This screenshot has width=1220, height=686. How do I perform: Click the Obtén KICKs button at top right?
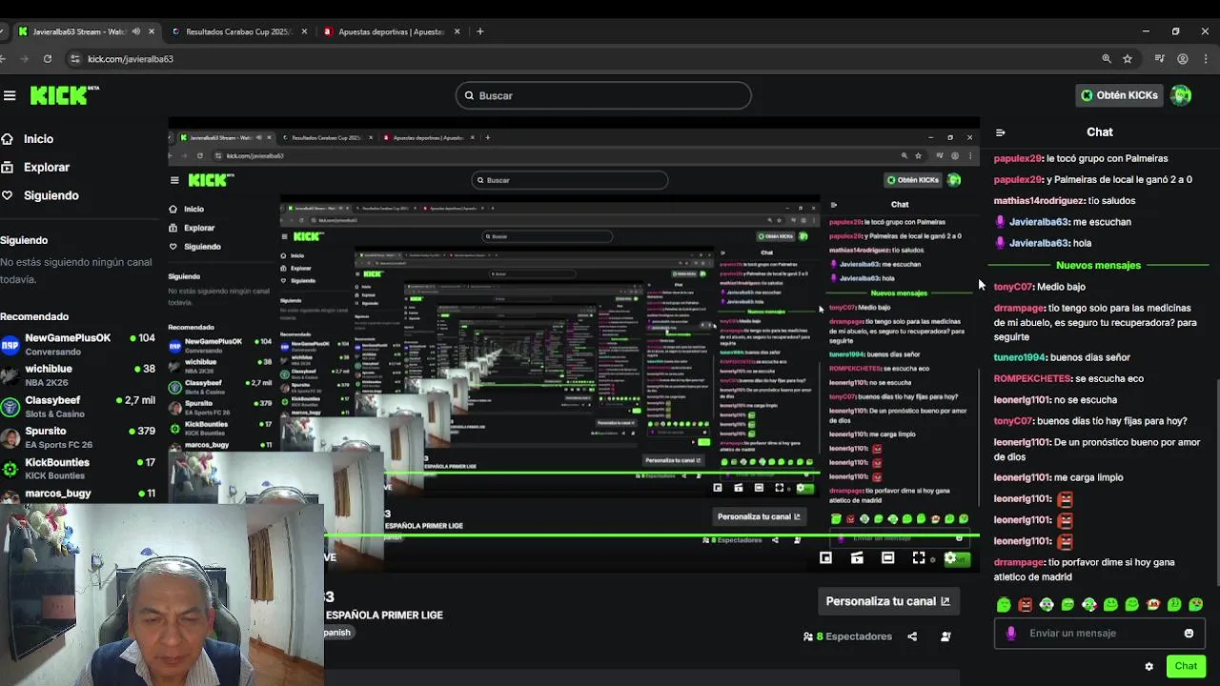point(1119,95)
